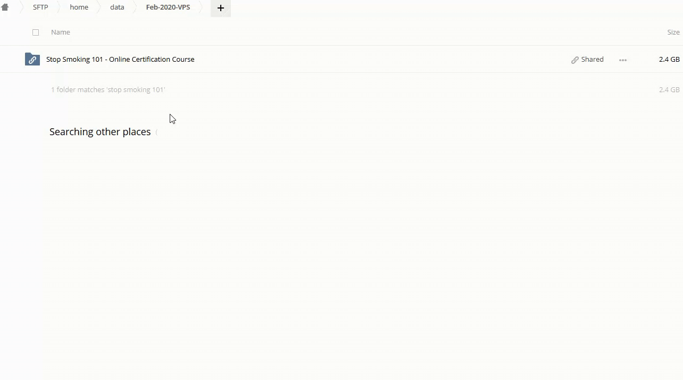Tick the select-all checkbox next to Name
The height and width of the screenshot is (380, 683).
pyautogui.click(x=36, y=32)
